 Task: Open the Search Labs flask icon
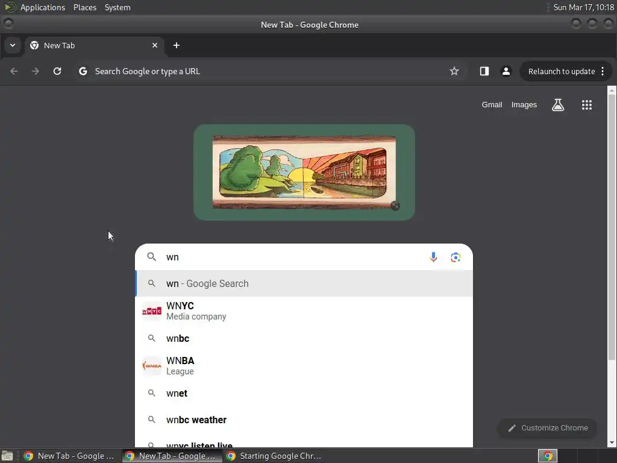tap(558, 105)
